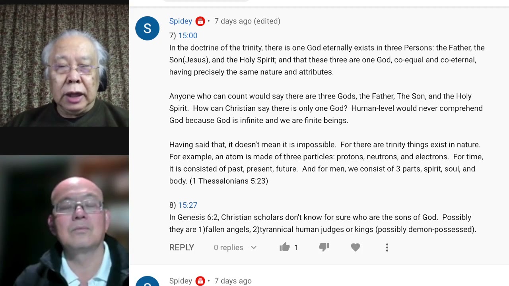The width and height of the screenshot is (509, 286).
Task: Click Spidey's round S avatar
Action: pos(147,28)
